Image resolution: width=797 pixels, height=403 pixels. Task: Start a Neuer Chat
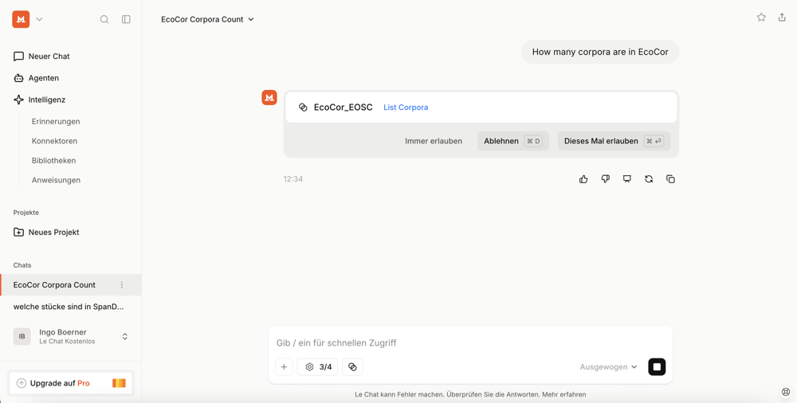tap(41, 57)
